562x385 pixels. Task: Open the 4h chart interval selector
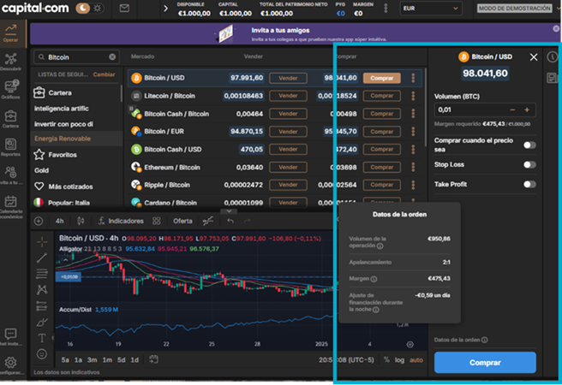pyautogui.click(x=59, y=221)
